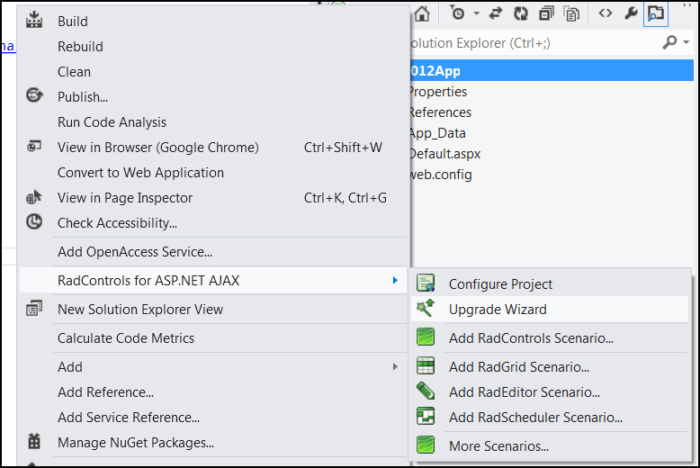Open the Pending Changes Filter dropdown arrow
The height and width of the screenshot is (468, 700).
(x=476, y=13)
